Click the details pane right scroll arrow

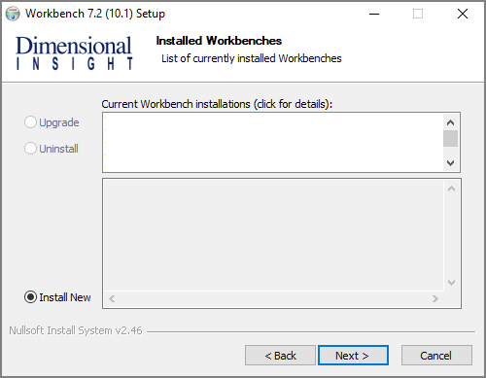pos(435,298)
